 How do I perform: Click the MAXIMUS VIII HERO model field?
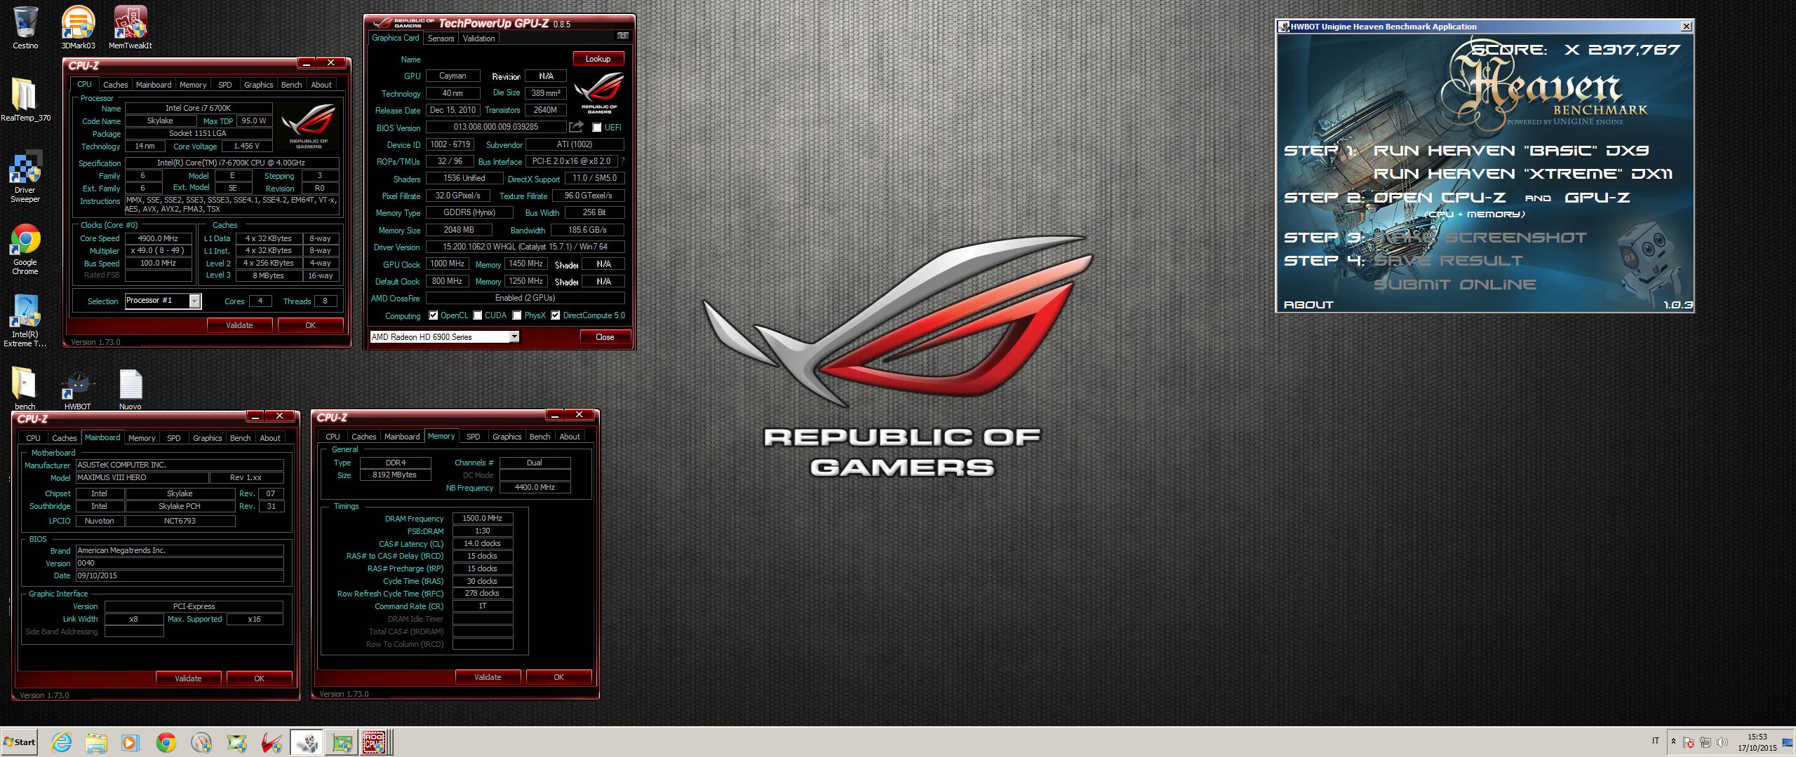tap(142, 477)
